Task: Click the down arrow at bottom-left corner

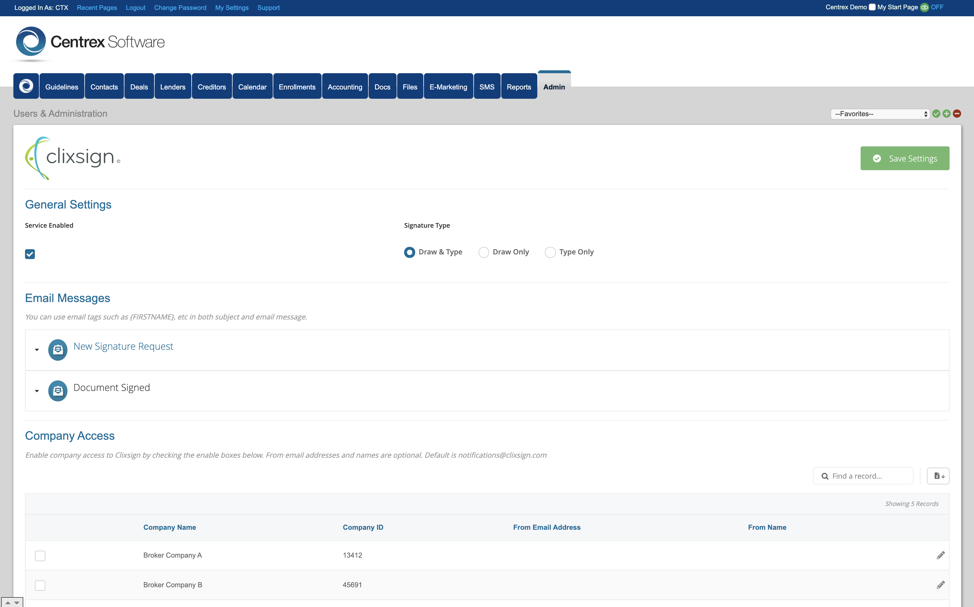Action: (17, 603)
